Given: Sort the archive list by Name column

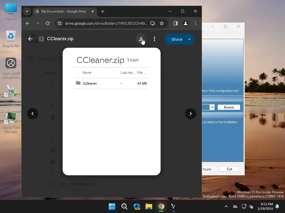Looking at the screenshot, I should click(87, 73).
